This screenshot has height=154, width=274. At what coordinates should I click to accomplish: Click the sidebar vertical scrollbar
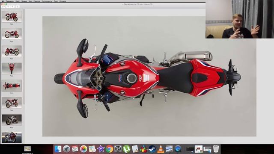pos(24,57)
